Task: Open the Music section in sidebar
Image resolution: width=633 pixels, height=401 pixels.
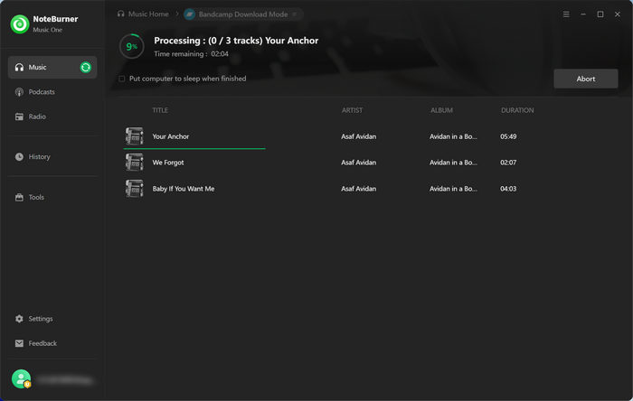Action: tap(52, 68)
